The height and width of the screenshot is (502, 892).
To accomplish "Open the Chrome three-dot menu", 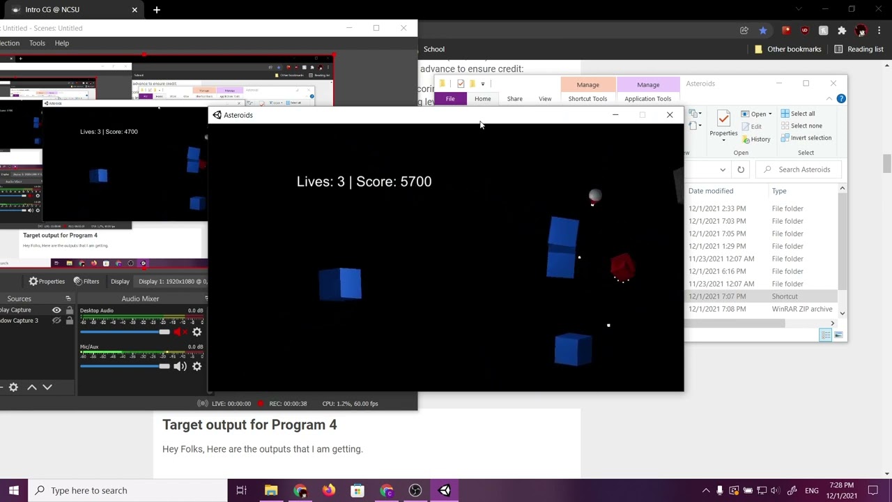I will click(x=879, y=31).
